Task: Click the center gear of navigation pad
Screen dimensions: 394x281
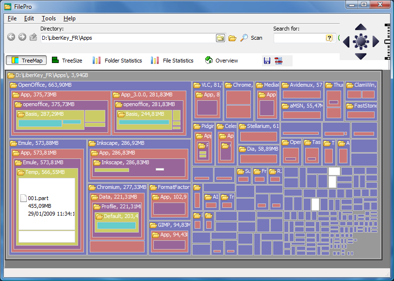Action: pyautogui.click(x=361, y=41)
